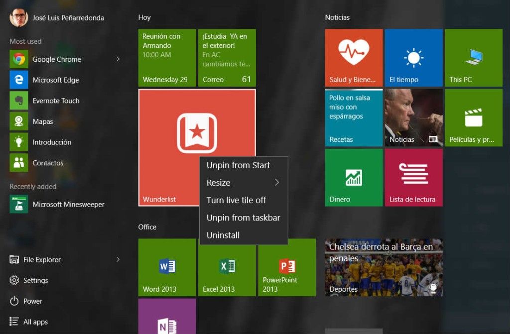Launch the purple OneNote tile
The width and height of the screenshot is (510, 334).
(167, 316)
